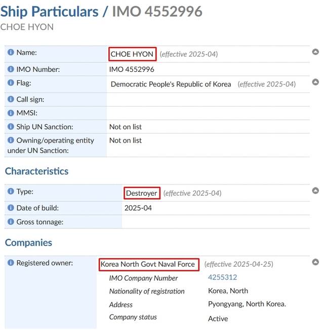Expand the Name history arrow
The width and height of the screenshot is (324, 330).
315,52
